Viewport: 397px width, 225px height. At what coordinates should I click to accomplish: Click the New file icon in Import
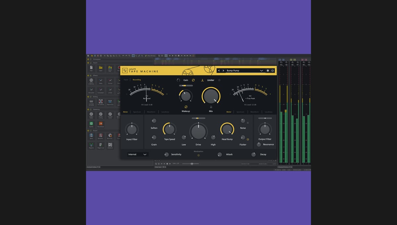pyautogui.click(x=91, y=68)
